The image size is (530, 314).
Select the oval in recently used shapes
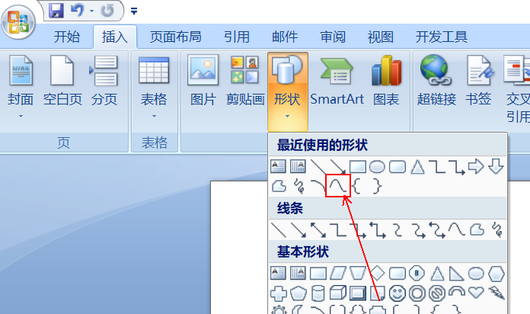[377, 166]
